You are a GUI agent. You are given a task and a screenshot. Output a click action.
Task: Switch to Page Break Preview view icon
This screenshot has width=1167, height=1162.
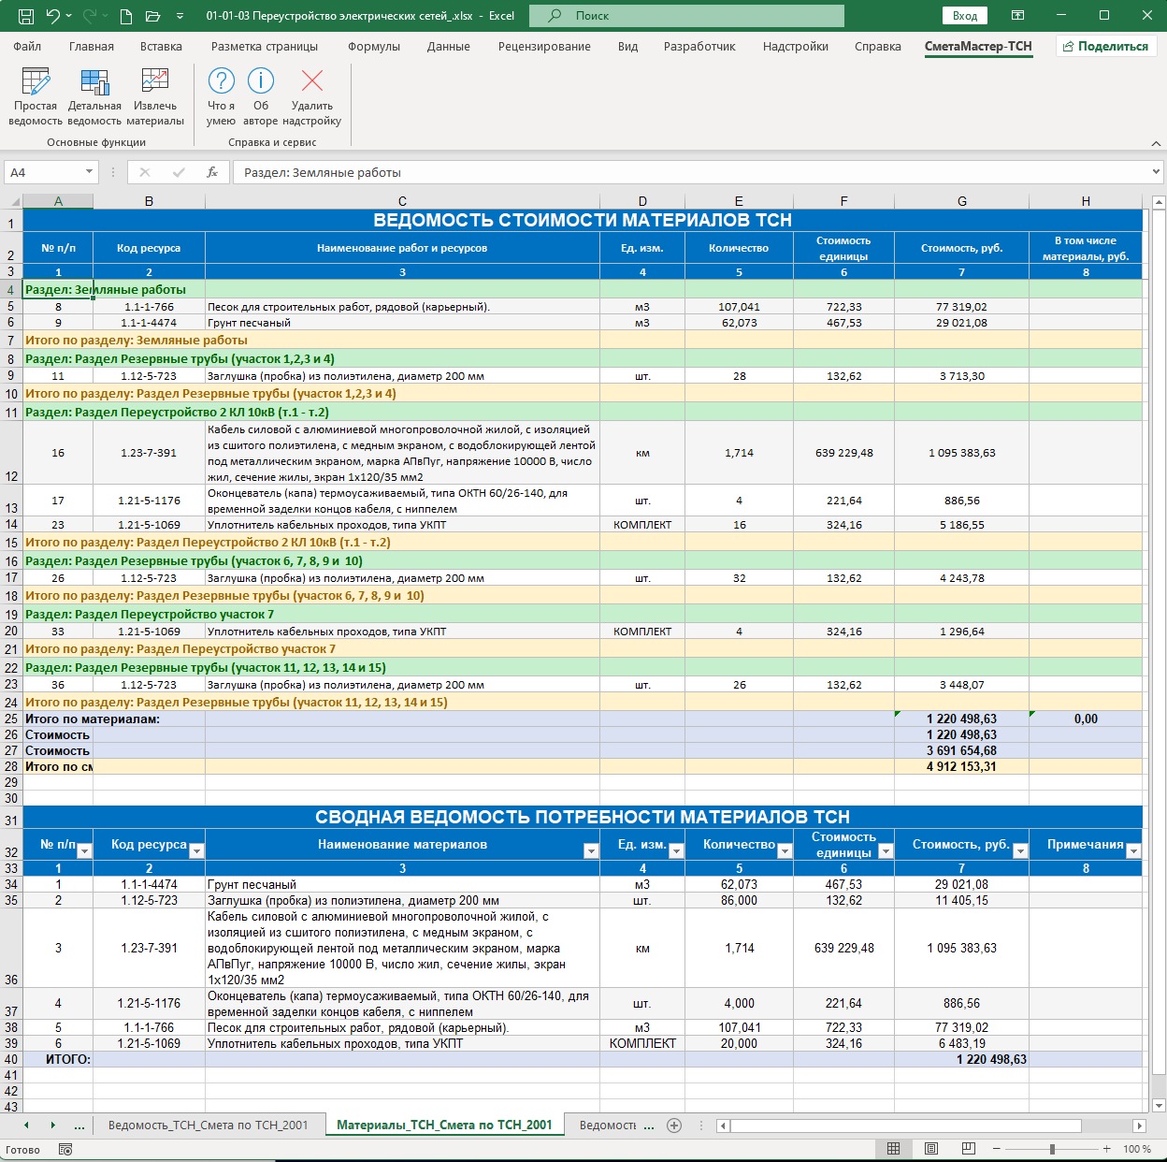(x=968, y=1149)
